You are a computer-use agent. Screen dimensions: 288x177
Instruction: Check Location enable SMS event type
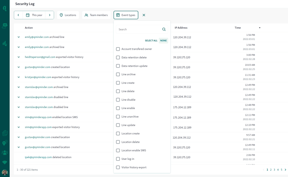pos(118,150)
